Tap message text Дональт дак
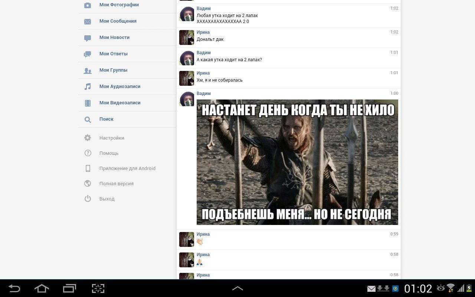The image size is (475, 297). coord(210,39)
